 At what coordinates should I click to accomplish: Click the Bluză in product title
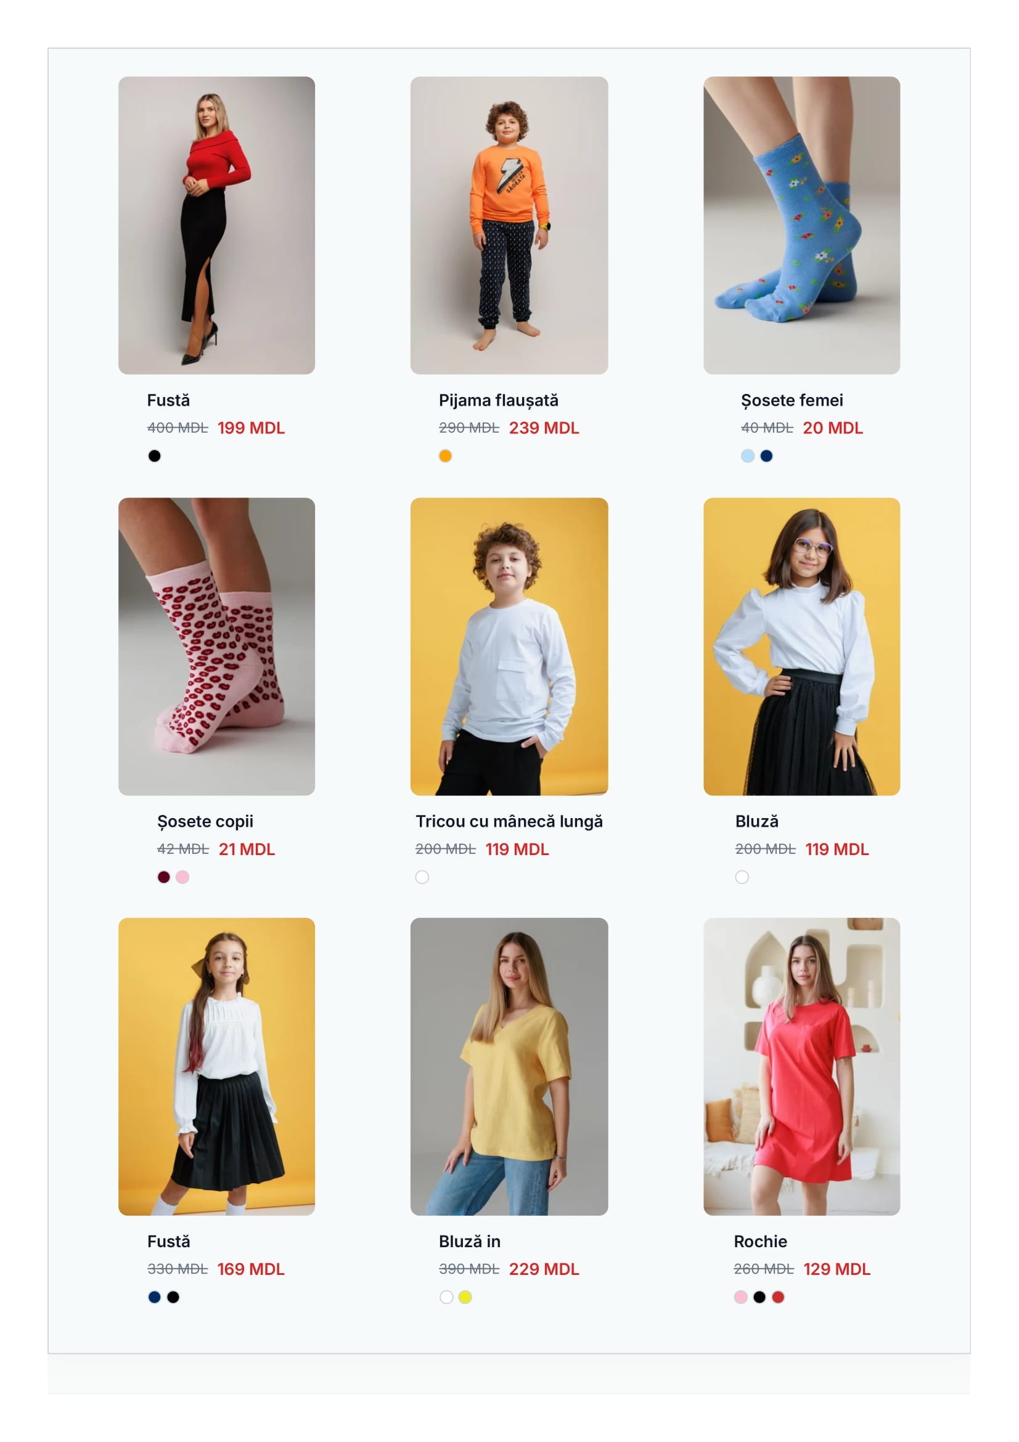point(469,1242)
